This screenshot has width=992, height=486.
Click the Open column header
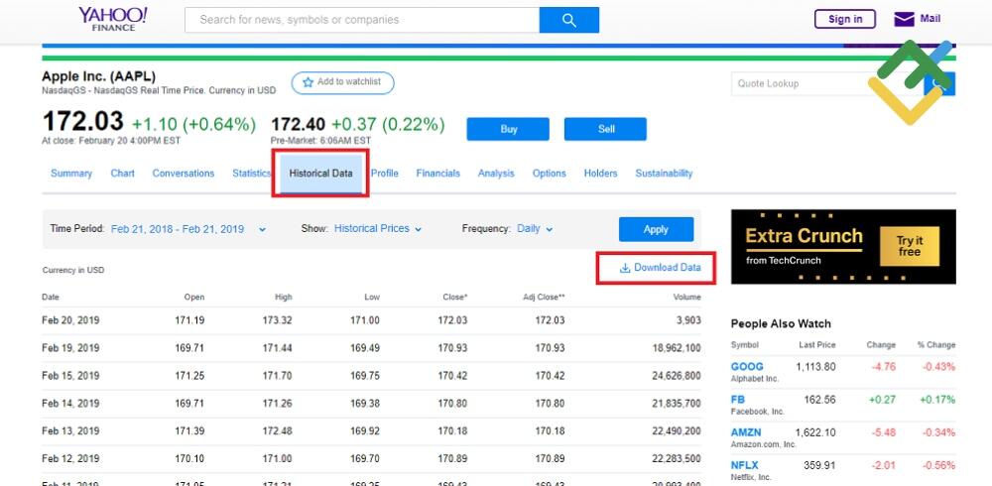pyautogui.click(x=194, y=298)
